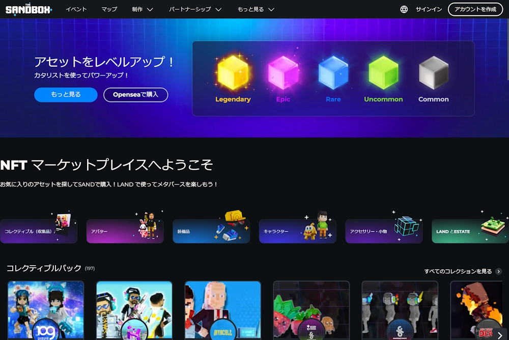Click アカウントを作成 button
509x340 pixels.
coord(475,9)
